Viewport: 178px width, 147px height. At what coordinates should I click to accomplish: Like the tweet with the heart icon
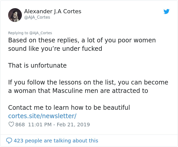(11, 125)
